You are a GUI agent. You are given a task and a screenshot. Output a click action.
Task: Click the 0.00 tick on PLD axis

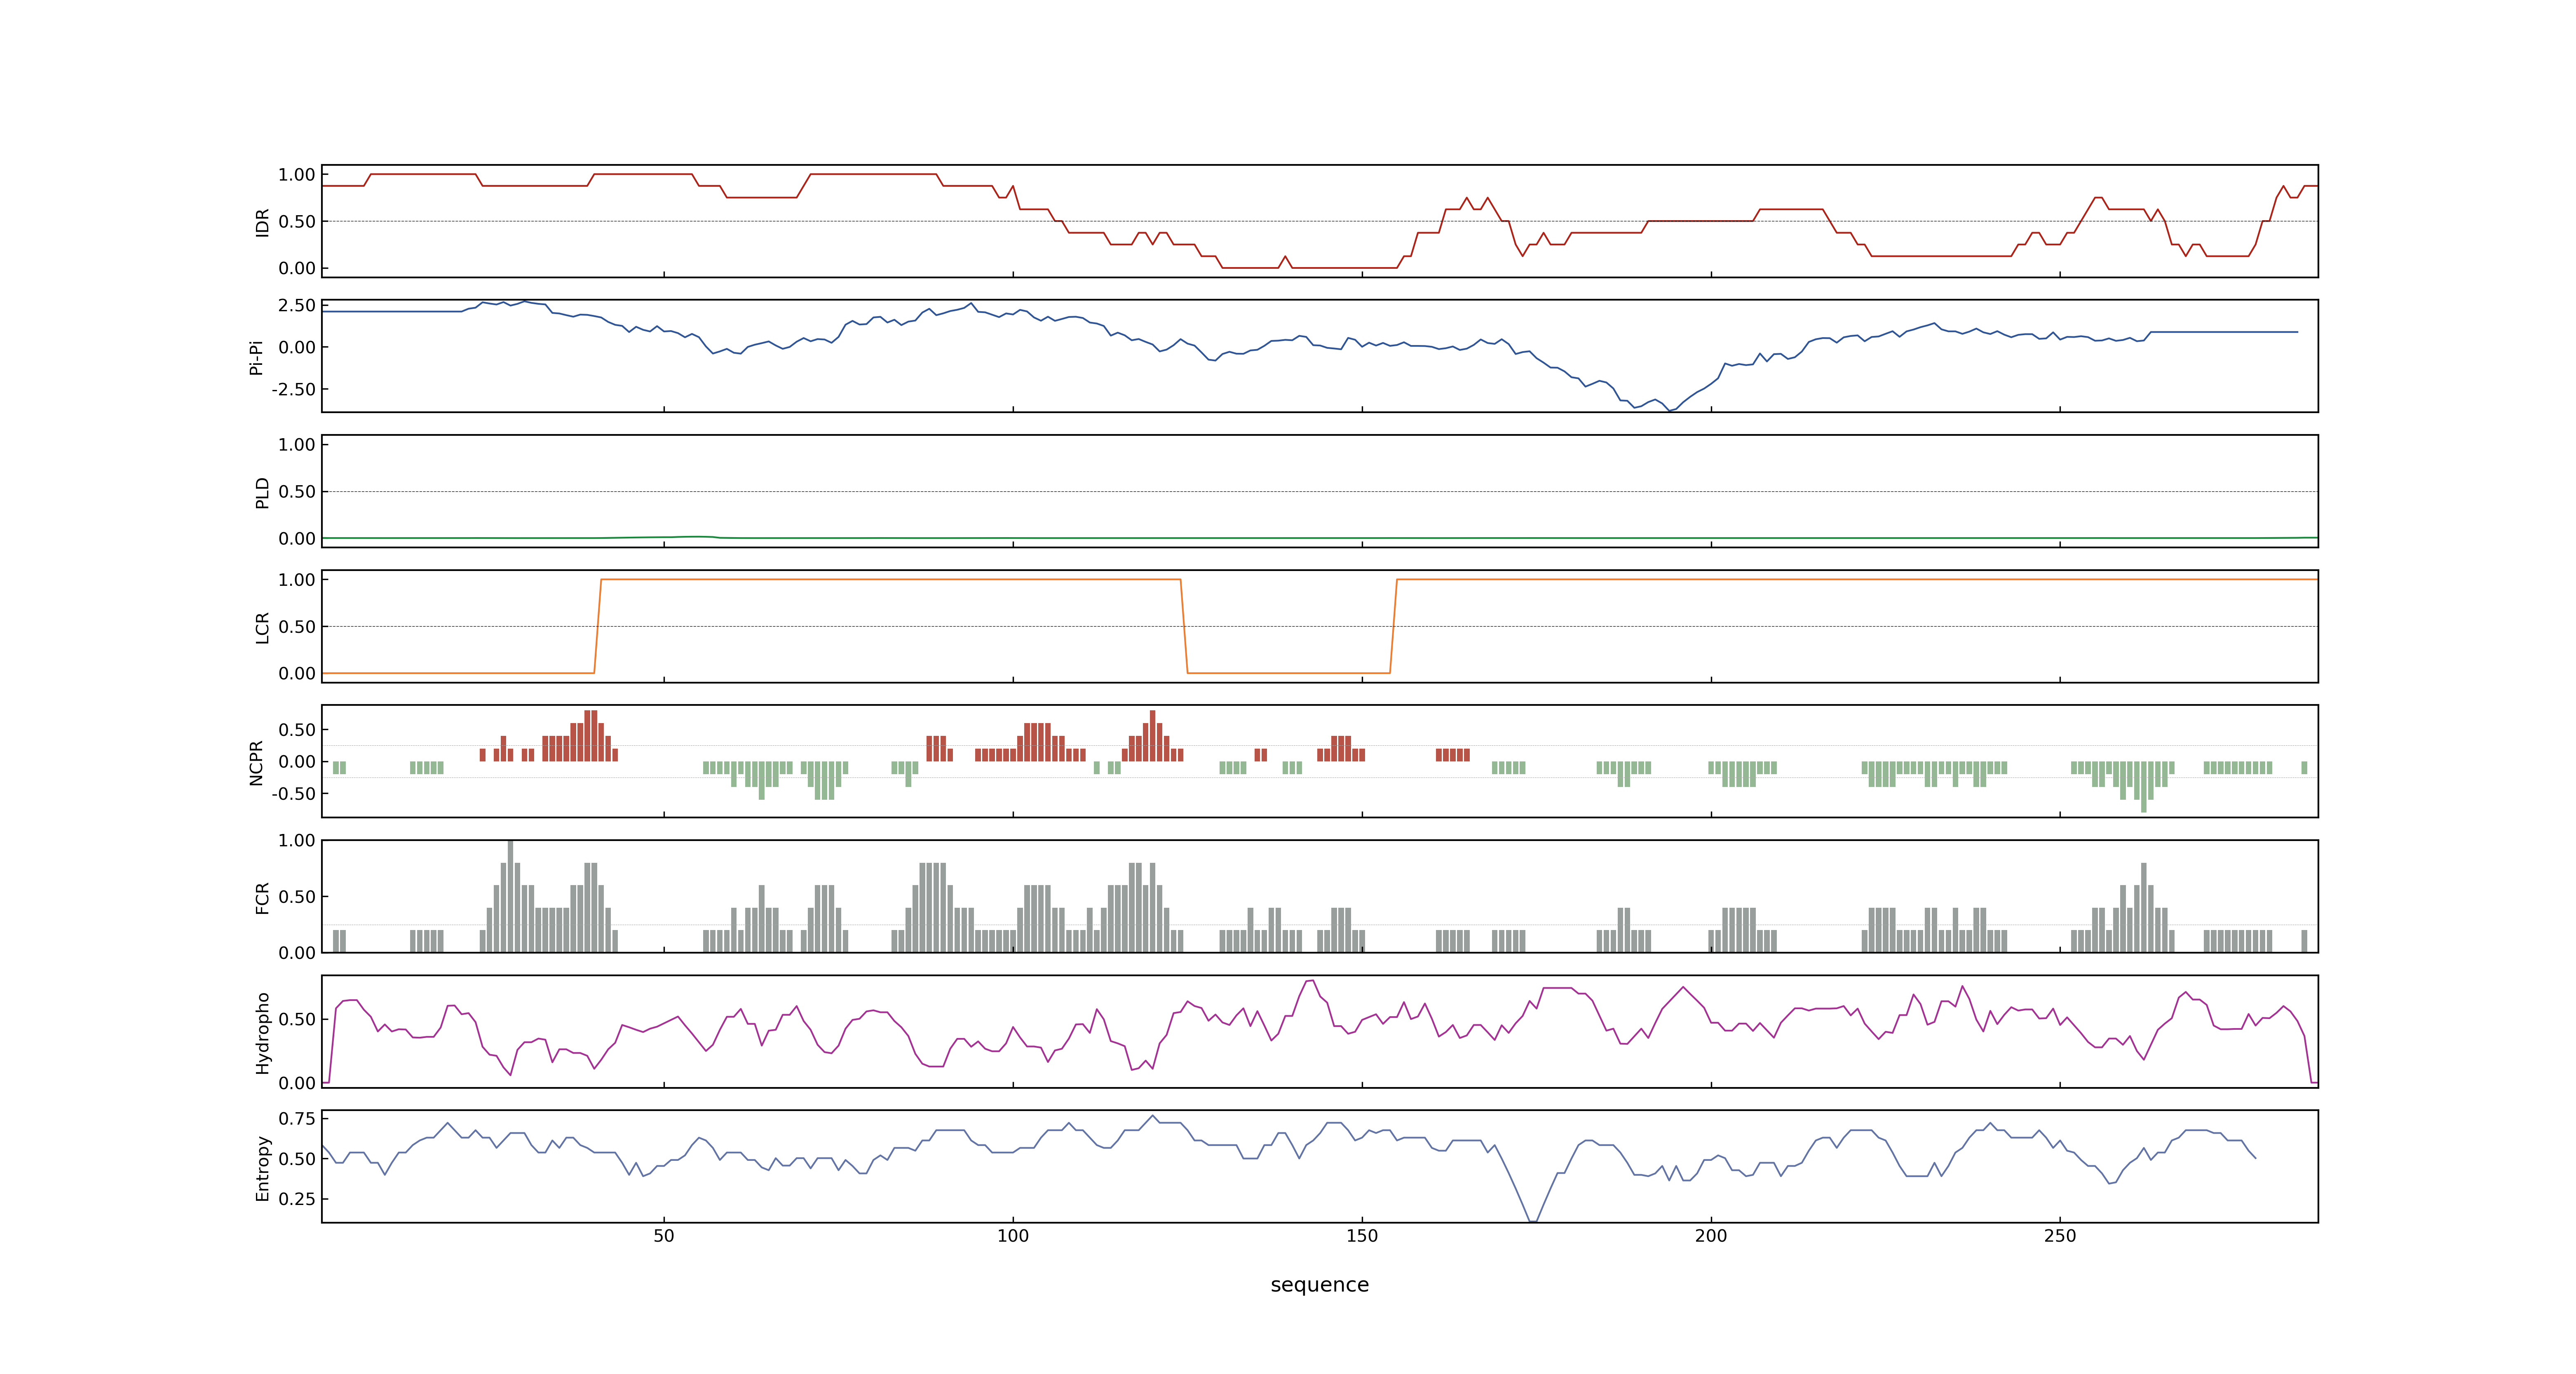tap(297, 539)
